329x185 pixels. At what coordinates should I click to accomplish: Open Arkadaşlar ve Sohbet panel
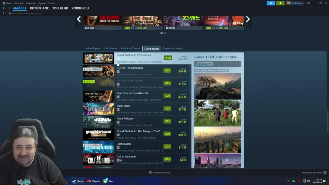coord(314,173)
